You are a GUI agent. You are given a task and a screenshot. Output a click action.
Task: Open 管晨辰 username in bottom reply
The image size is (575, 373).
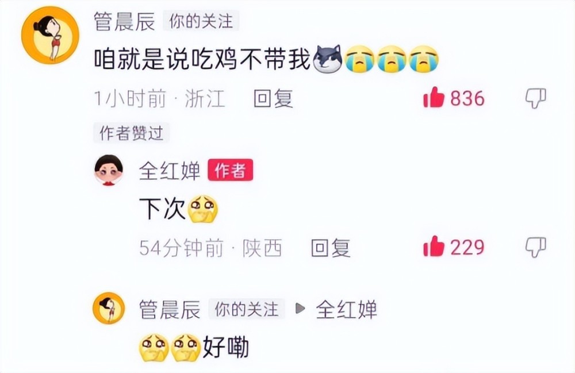170,309
